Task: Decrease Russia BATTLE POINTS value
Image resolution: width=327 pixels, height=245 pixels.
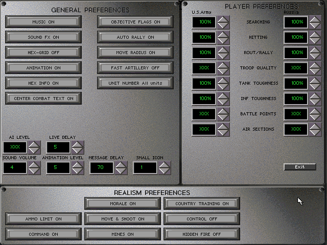Action: [315, 117]
